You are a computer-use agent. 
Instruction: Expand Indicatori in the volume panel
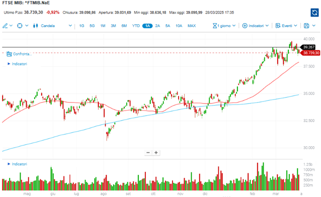[18, 164]
